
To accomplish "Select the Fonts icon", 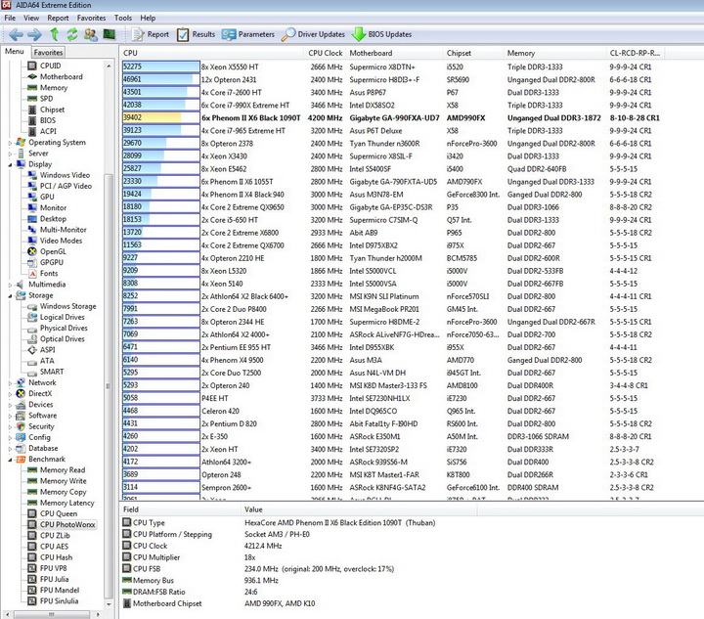I will 32,274.
